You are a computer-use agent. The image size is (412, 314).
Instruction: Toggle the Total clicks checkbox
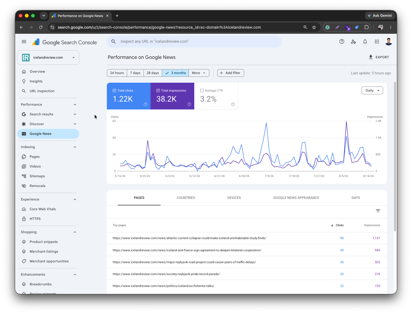pyautogui.click(x=114, y=91)
